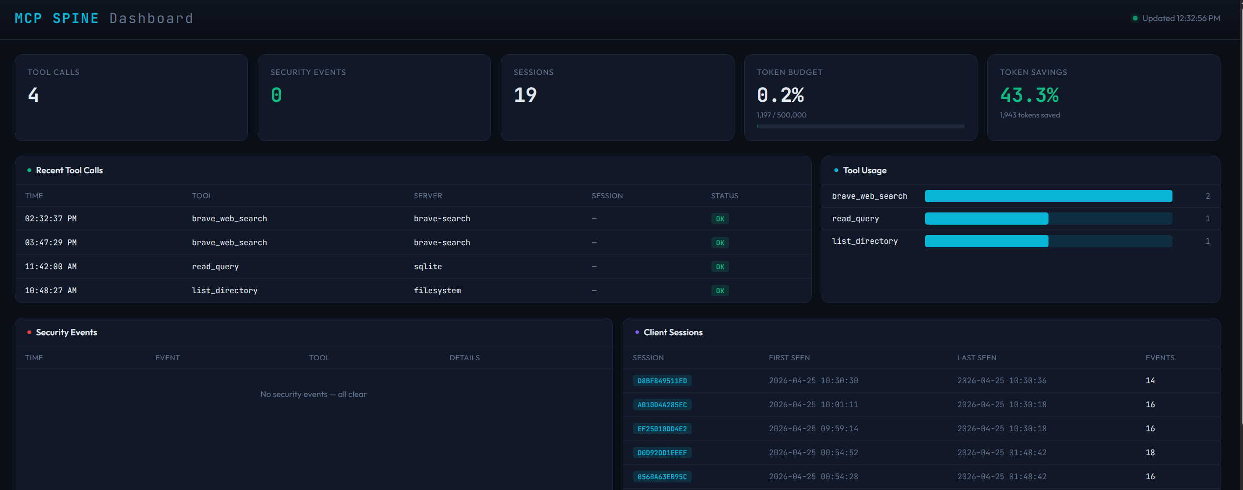Click the OK badge on the first brave_web_search call
This screenshot has height=490, width=1243.
(720, 219)
